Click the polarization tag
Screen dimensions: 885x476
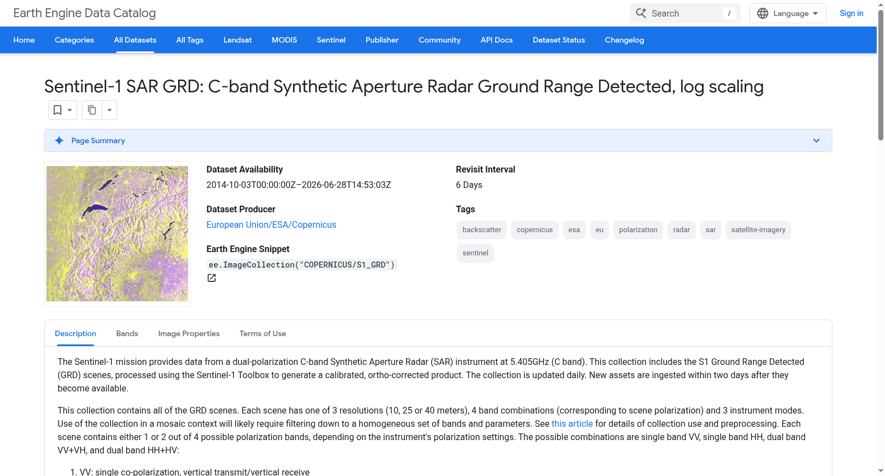pyautogui.click(x=638, y=230)
